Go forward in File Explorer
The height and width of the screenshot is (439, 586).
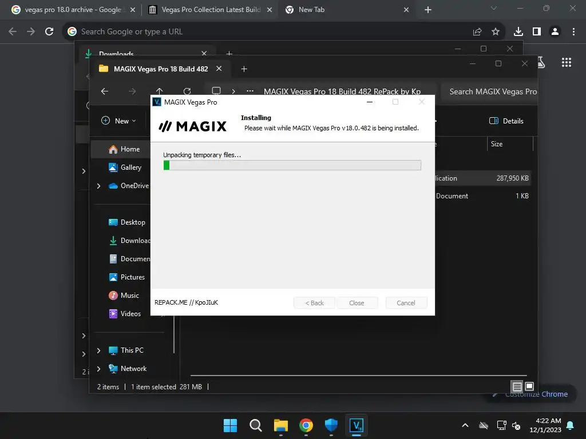pos(132,91)
